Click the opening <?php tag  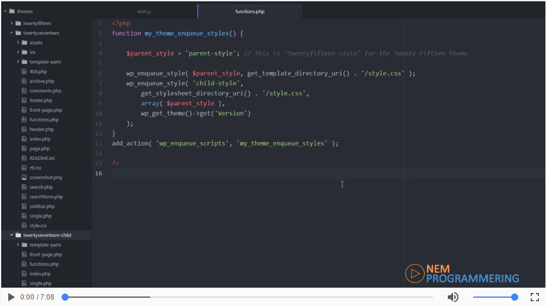coord(121,23)
